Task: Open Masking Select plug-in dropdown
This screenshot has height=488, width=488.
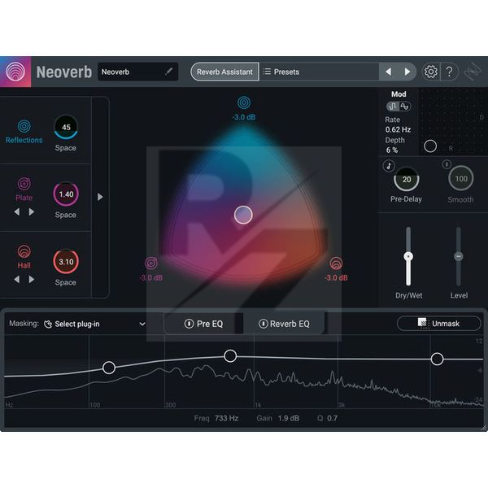Action: pos(94,324)
